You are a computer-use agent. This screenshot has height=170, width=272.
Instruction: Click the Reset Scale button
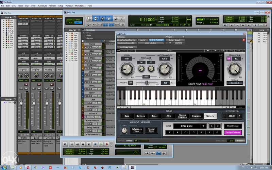coord(233,126)
